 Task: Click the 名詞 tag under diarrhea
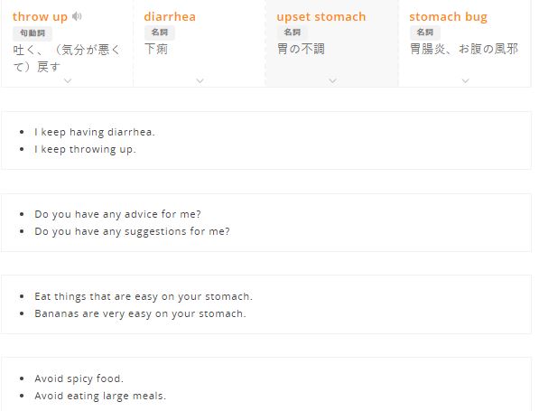160,33
